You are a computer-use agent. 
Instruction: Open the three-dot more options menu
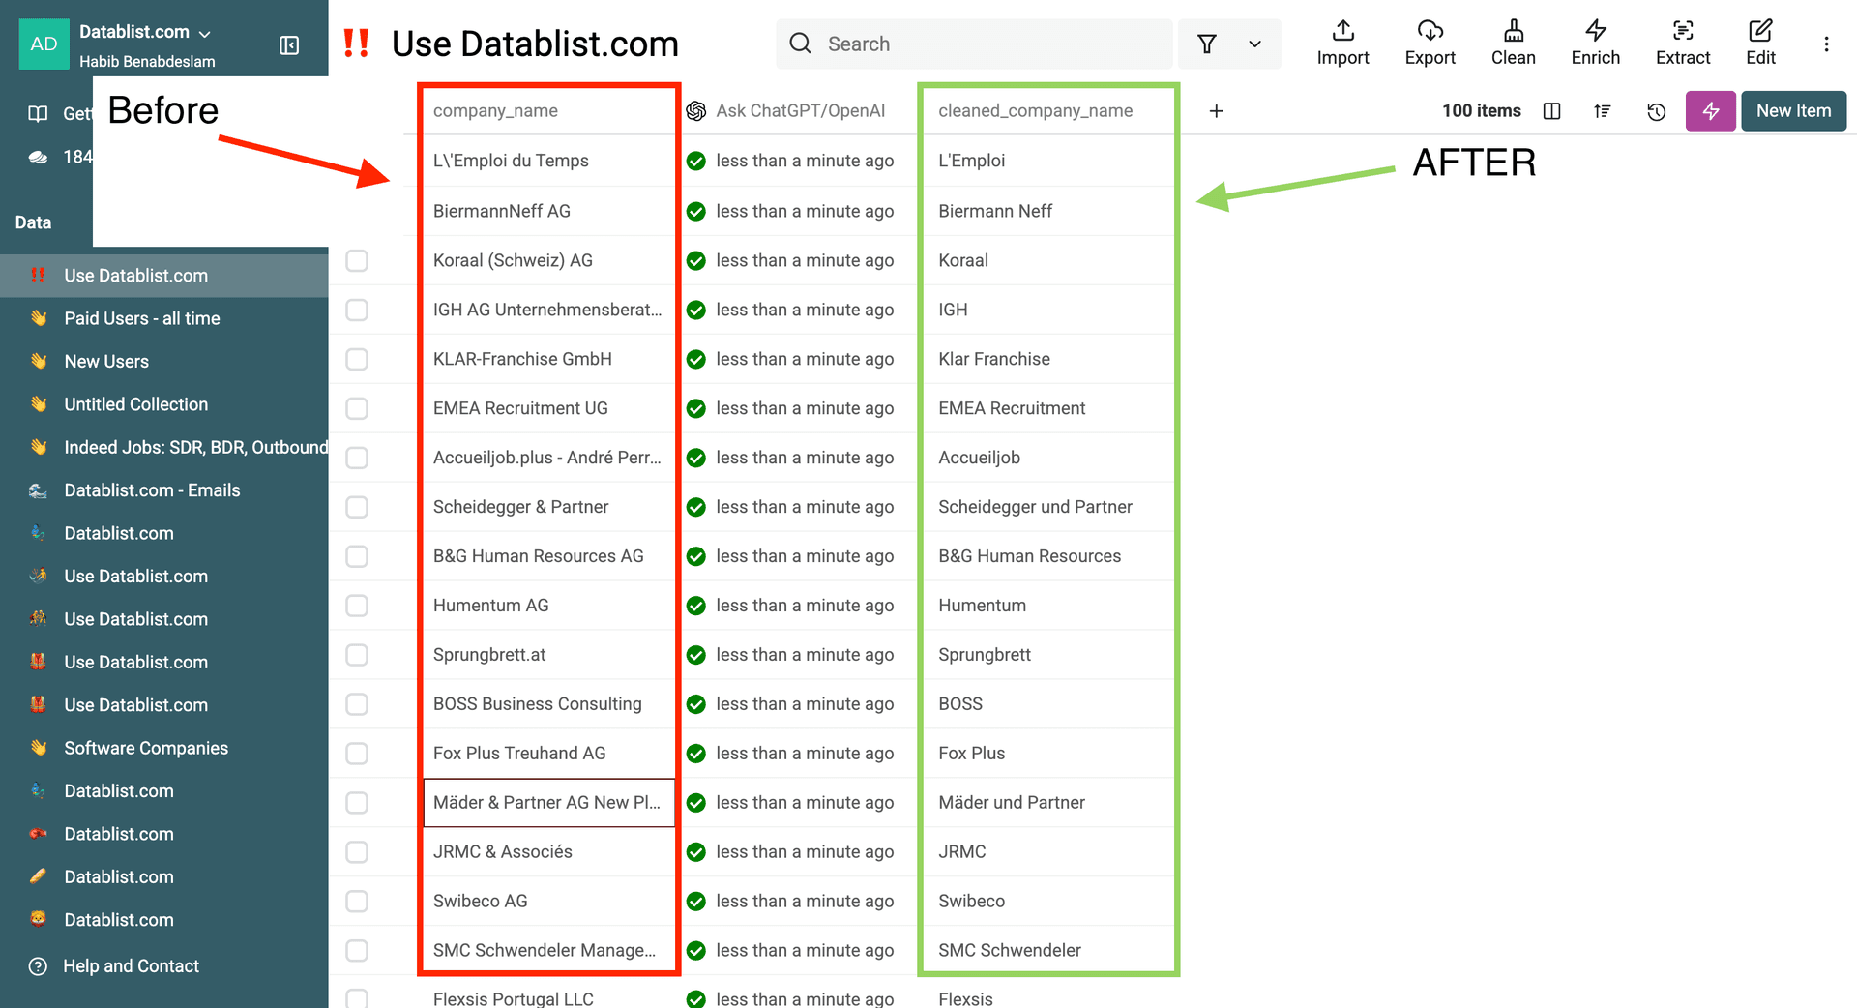point(1826,44)
